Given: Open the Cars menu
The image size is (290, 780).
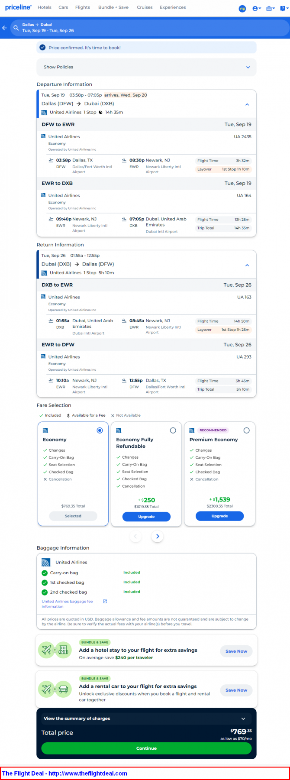Looking at the screenshot, I should 63,7.
